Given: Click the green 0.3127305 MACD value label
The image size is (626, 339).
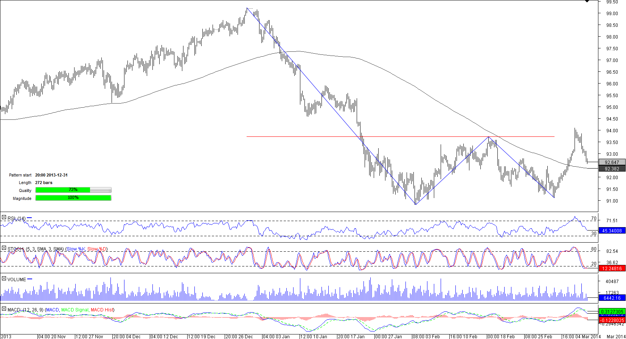Looking at the screenshot, I should tap(612, 312).
